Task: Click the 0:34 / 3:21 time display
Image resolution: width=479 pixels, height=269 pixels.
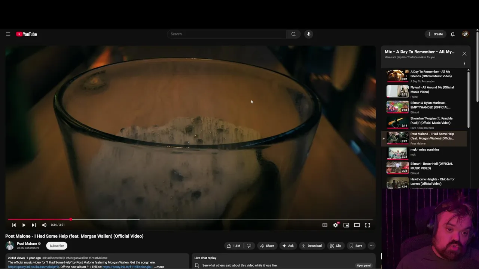Action: point(58,225)
